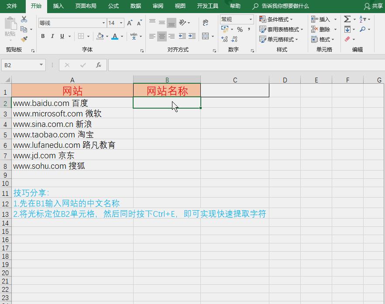Click the red Font Color swatch
The image size is (385, 304).
coord(115,37)
